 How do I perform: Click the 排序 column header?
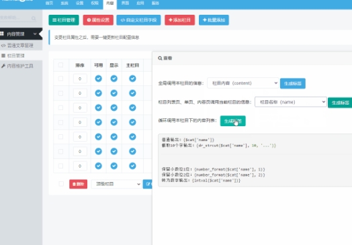80,65
